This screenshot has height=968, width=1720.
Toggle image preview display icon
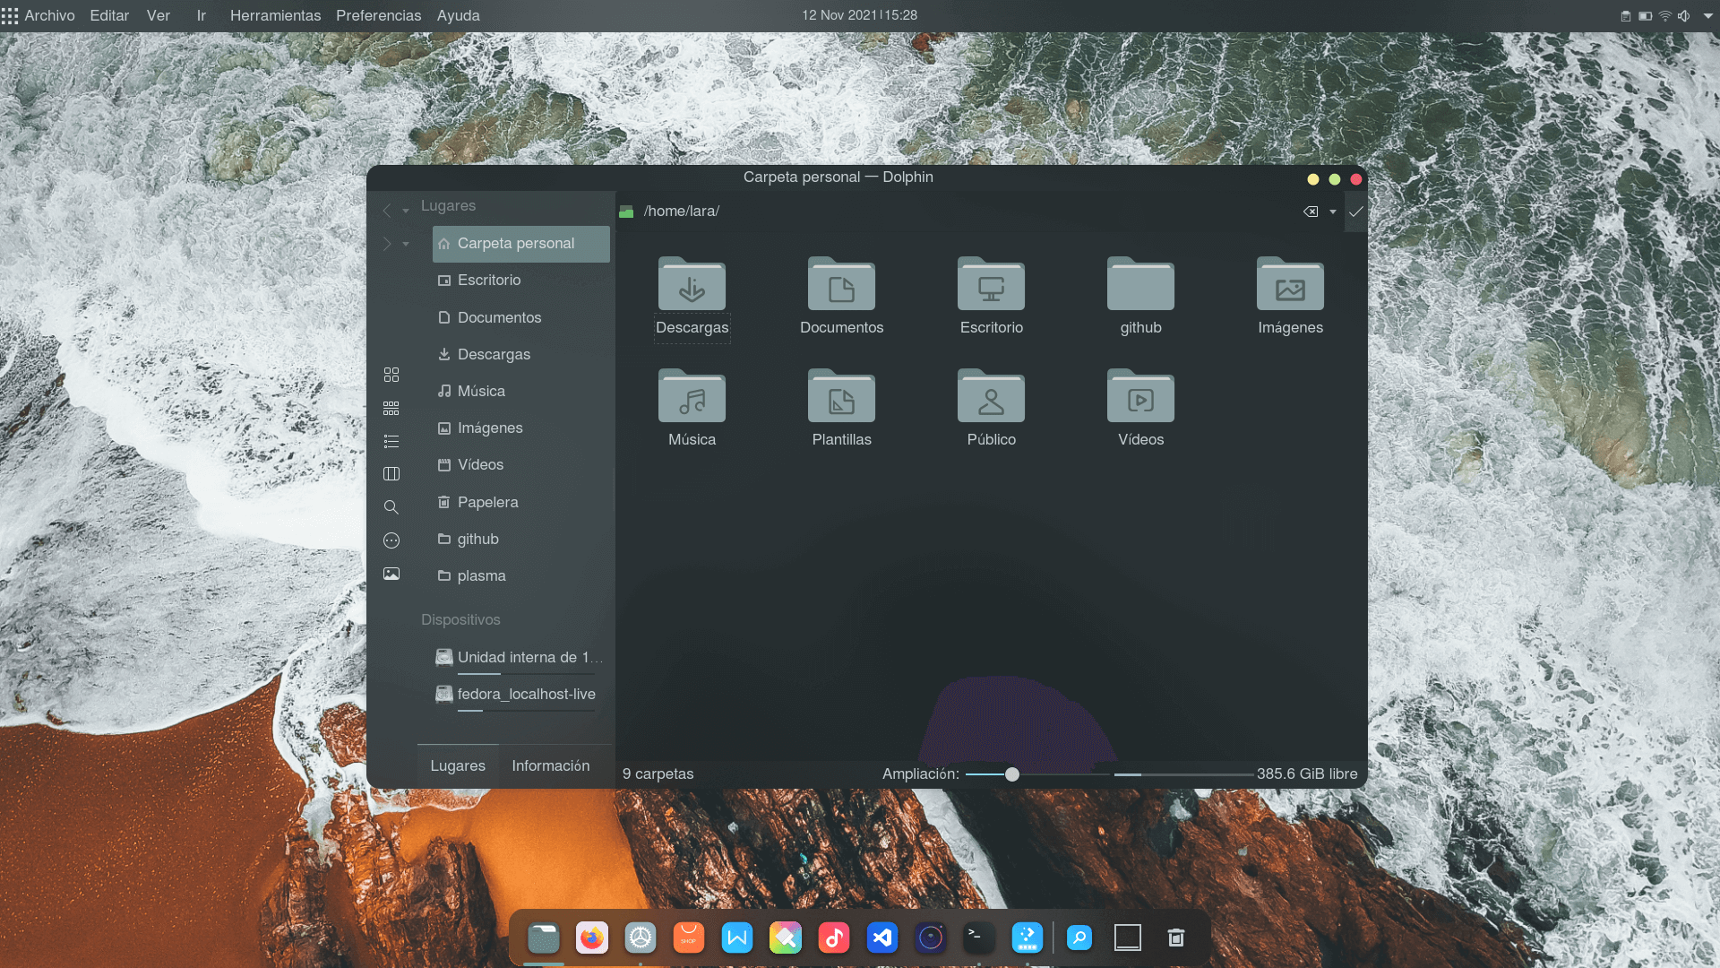pyautogui.click(x=391, y=574)
